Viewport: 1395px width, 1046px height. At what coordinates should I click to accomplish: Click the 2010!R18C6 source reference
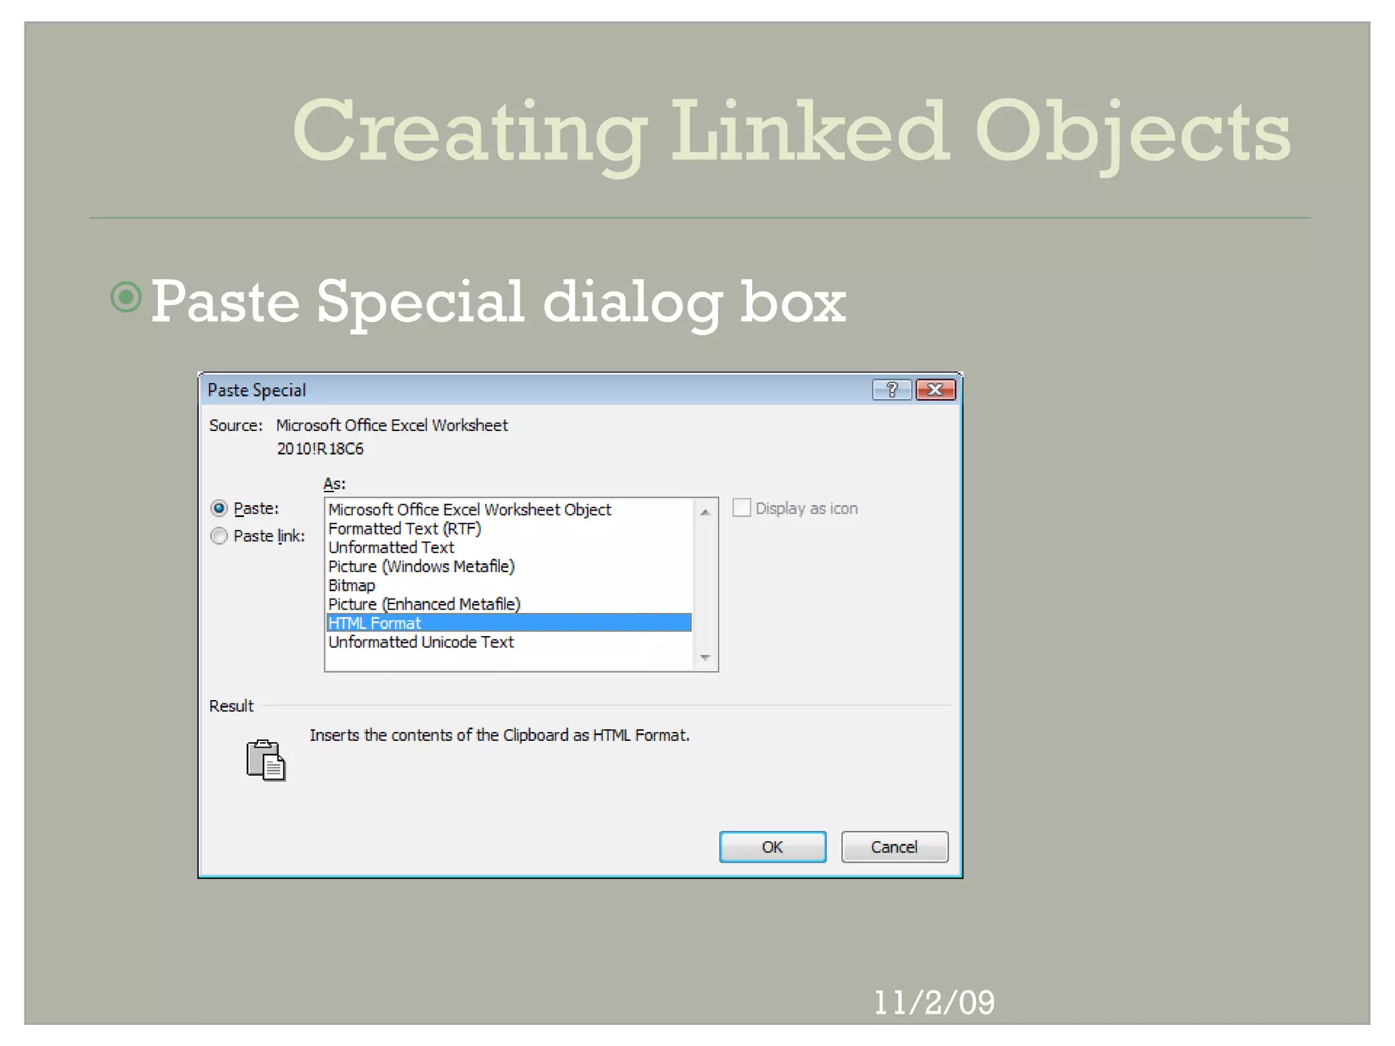[x=320, y=449]
